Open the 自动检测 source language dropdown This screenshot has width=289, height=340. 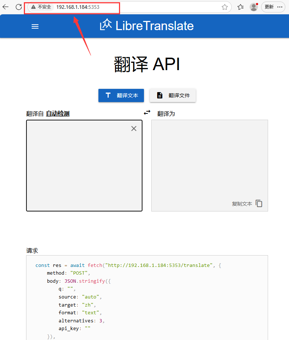tap(58, 113)
